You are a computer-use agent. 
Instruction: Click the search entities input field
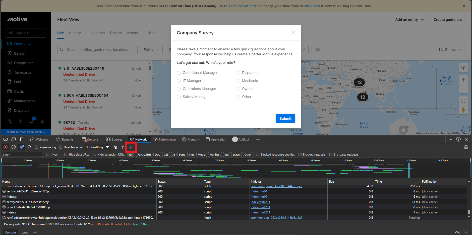coord(97,50)
